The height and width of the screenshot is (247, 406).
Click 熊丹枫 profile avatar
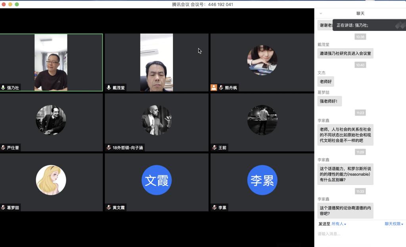click(262, 60)
